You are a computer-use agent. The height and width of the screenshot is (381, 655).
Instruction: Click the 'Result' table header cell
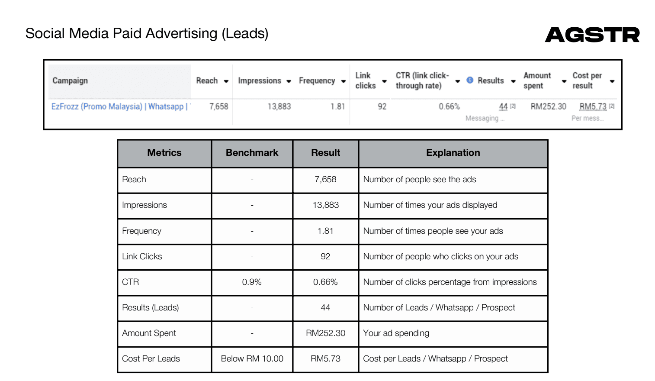pos(326,153)
